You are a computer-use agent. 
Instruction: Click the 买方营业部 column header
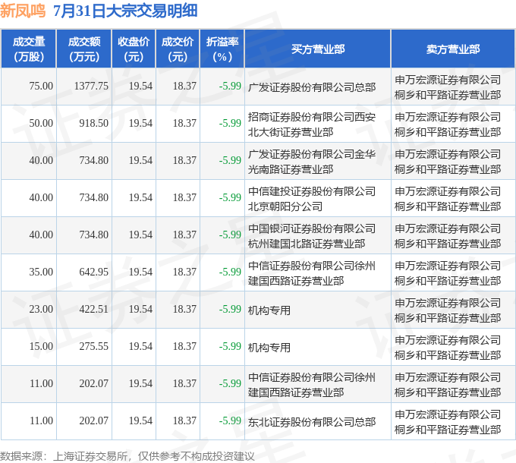[x=318, y=49]
